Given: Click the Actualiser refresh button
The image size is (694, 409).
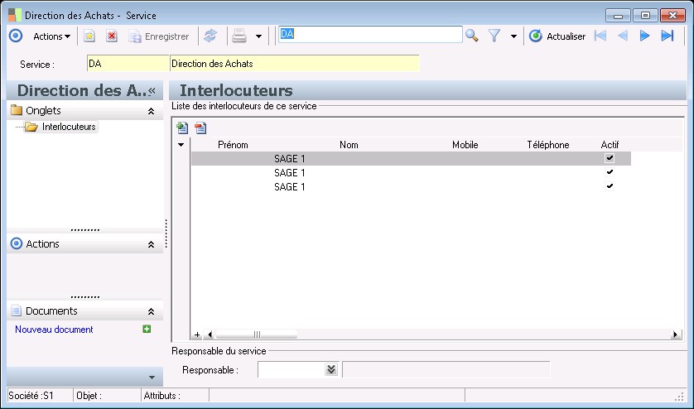Looking at the screenshot, I should point(557,36).
